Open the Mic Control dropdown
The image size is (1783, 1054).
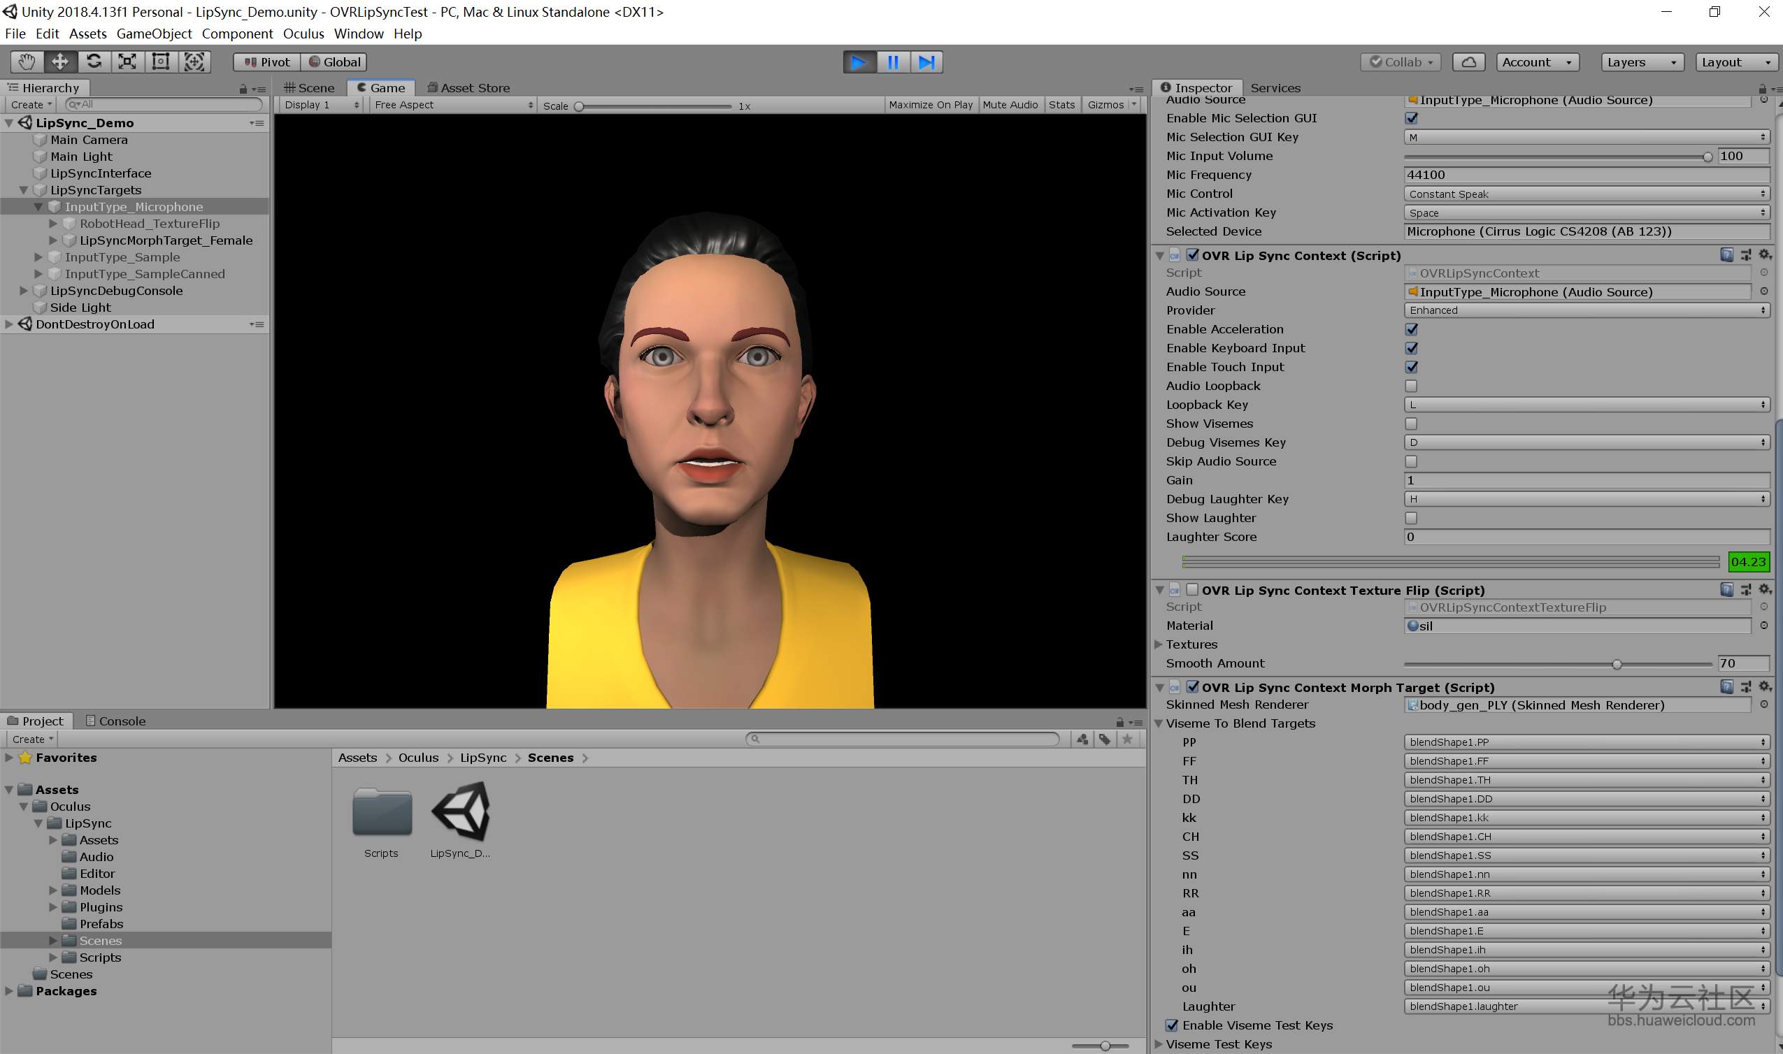[1586, 194]
